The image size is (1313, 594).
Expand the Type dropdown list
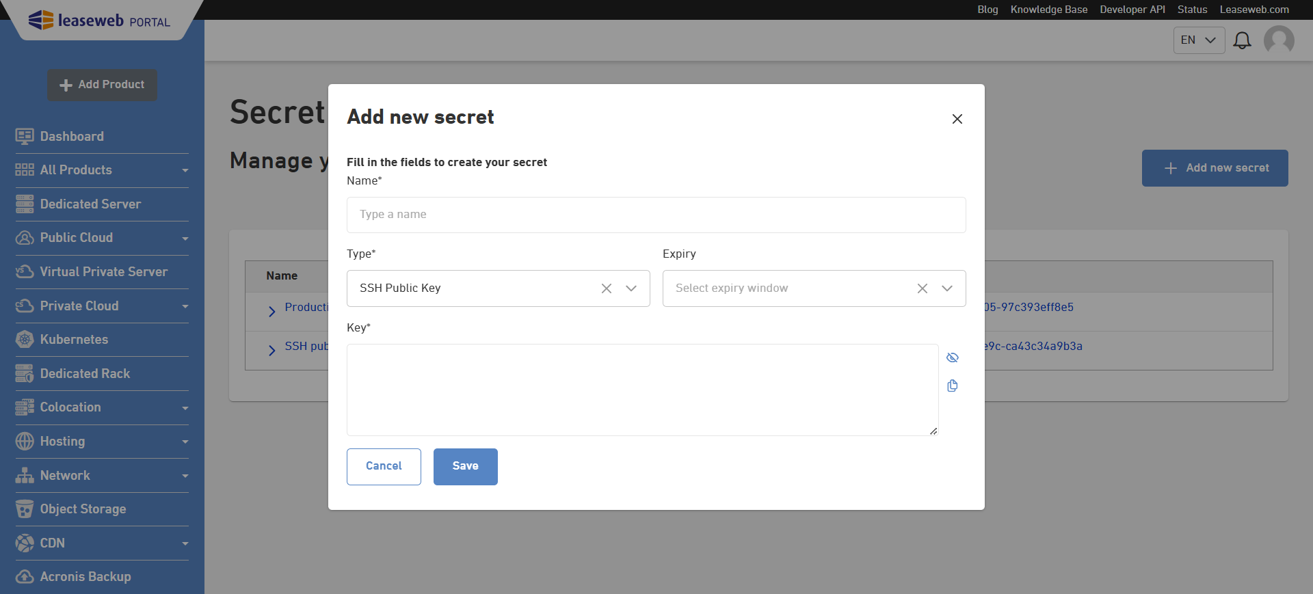click(x=631, y=288)
